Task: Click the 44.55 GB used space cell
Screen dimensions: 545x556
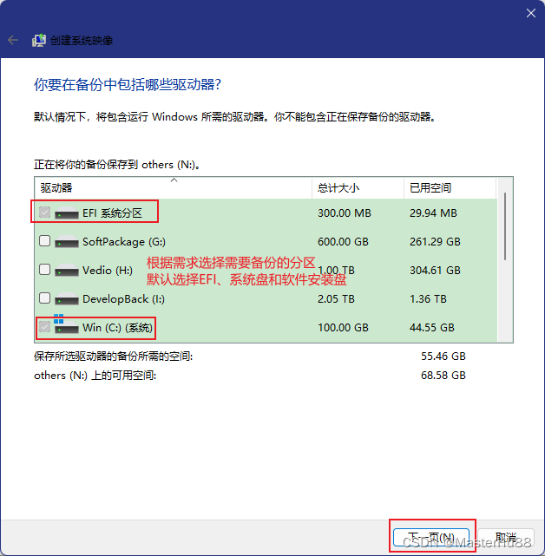Action: pyautogui.click(x=432, y=328)
